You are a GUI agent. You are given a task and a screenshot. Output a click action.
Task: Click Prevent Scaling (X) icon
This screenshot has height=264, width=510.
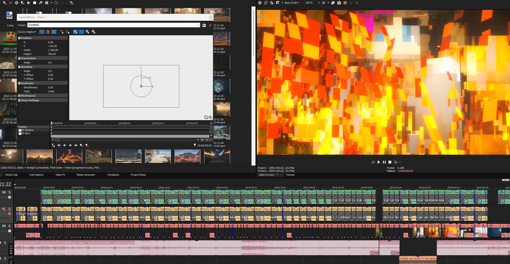pos(88,32)
